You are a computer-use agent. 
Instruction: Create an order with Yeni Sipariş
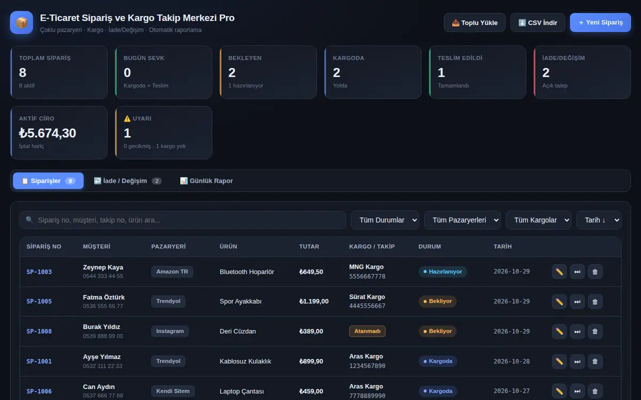(600, 22)
